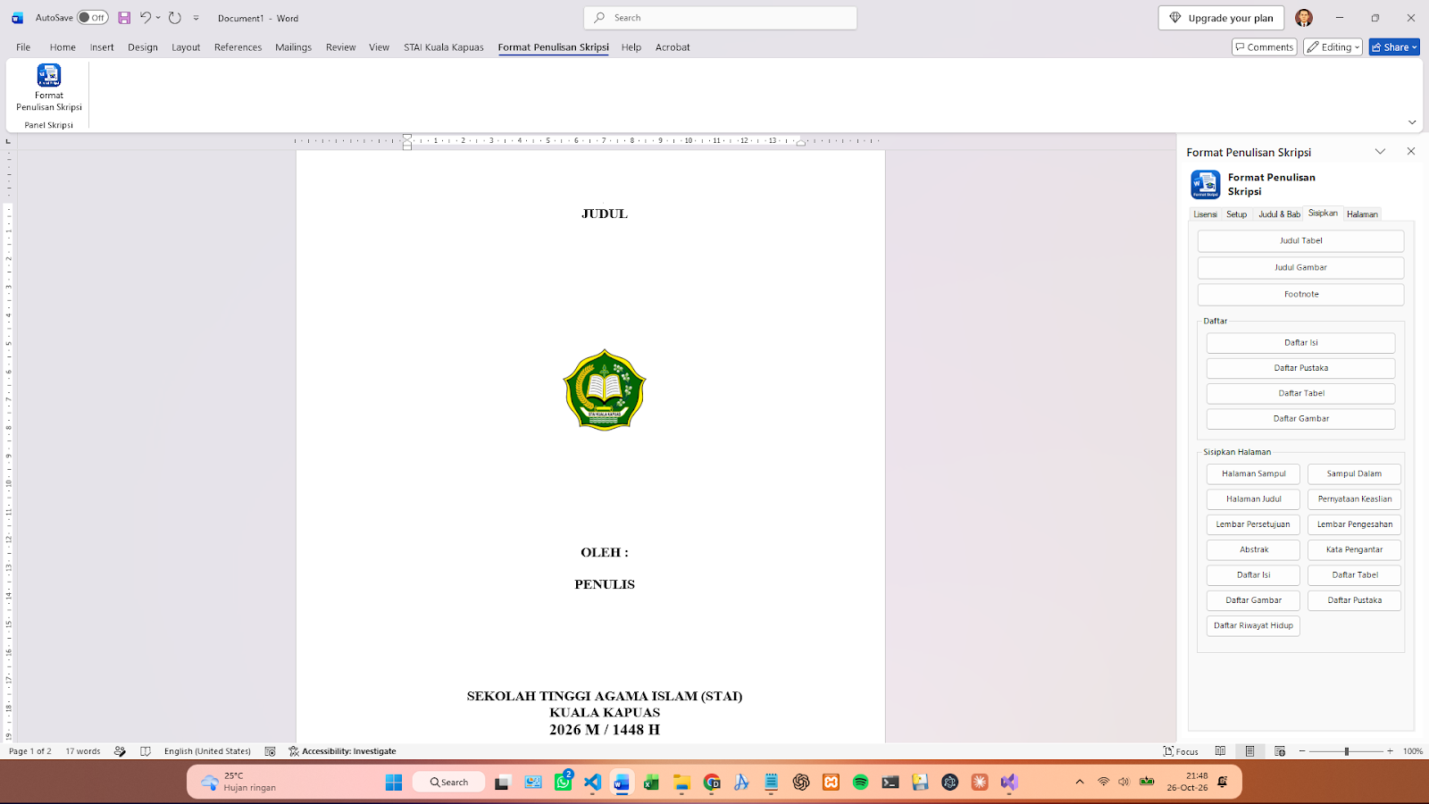
Task: Click the zoom slider handle
Action: pyautogui.click(x=1346, y=751)
